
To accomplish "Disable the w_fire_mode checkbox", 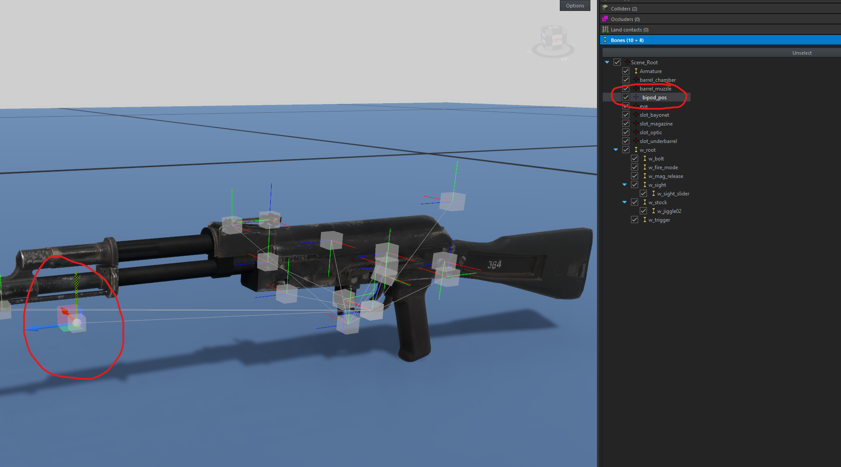I will [x=635, y=167].
